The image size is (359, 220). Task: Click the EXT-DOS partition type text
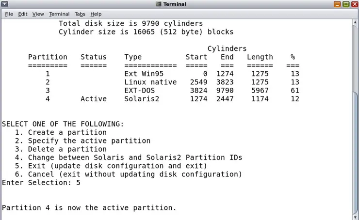140,91
